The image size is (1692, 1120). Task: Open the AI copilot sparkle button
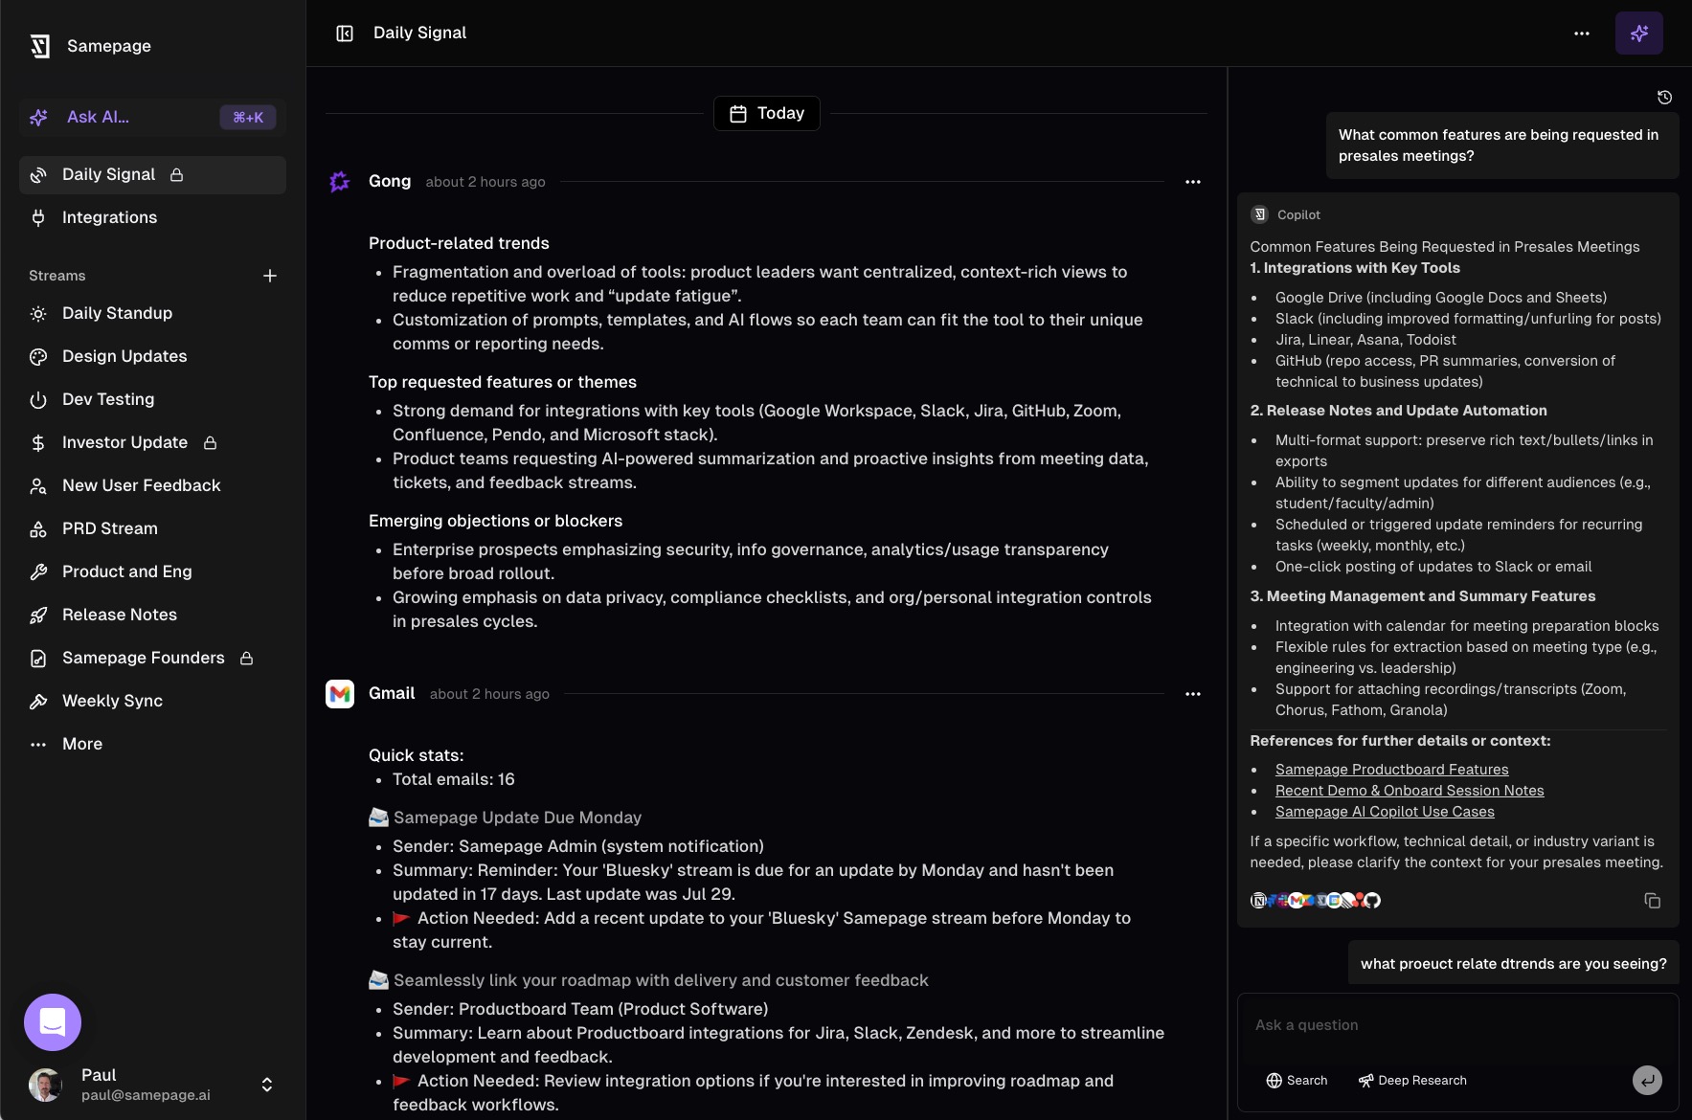click(x=1639, y=34)
